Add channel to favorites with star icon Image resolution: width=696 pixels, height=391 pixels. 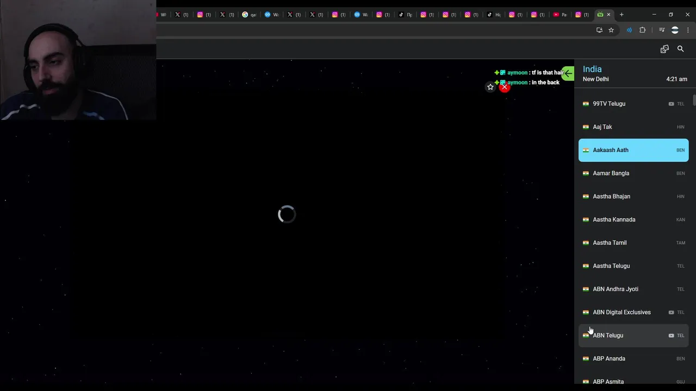[x=490, y=87]
